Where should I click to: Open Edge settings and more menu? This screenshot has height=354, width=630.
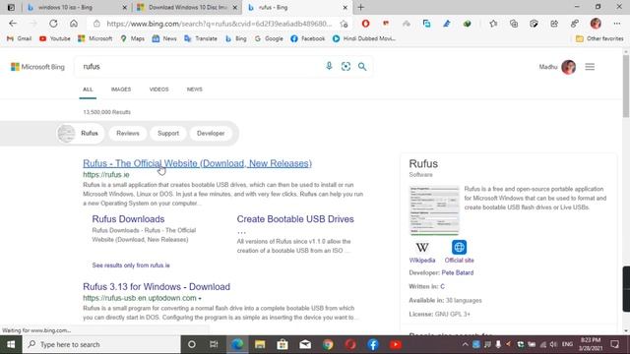(617, 24)
